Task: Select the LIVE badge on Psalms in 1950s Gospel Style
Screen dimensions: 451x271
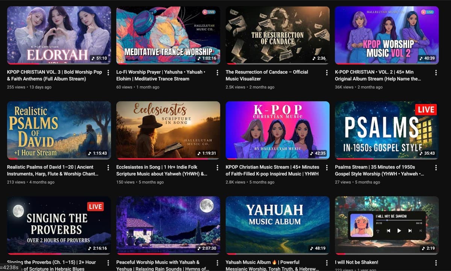Action: (x=426, y=110)
